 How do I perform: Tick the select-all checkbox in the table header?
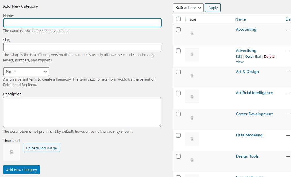pos(178,19)
